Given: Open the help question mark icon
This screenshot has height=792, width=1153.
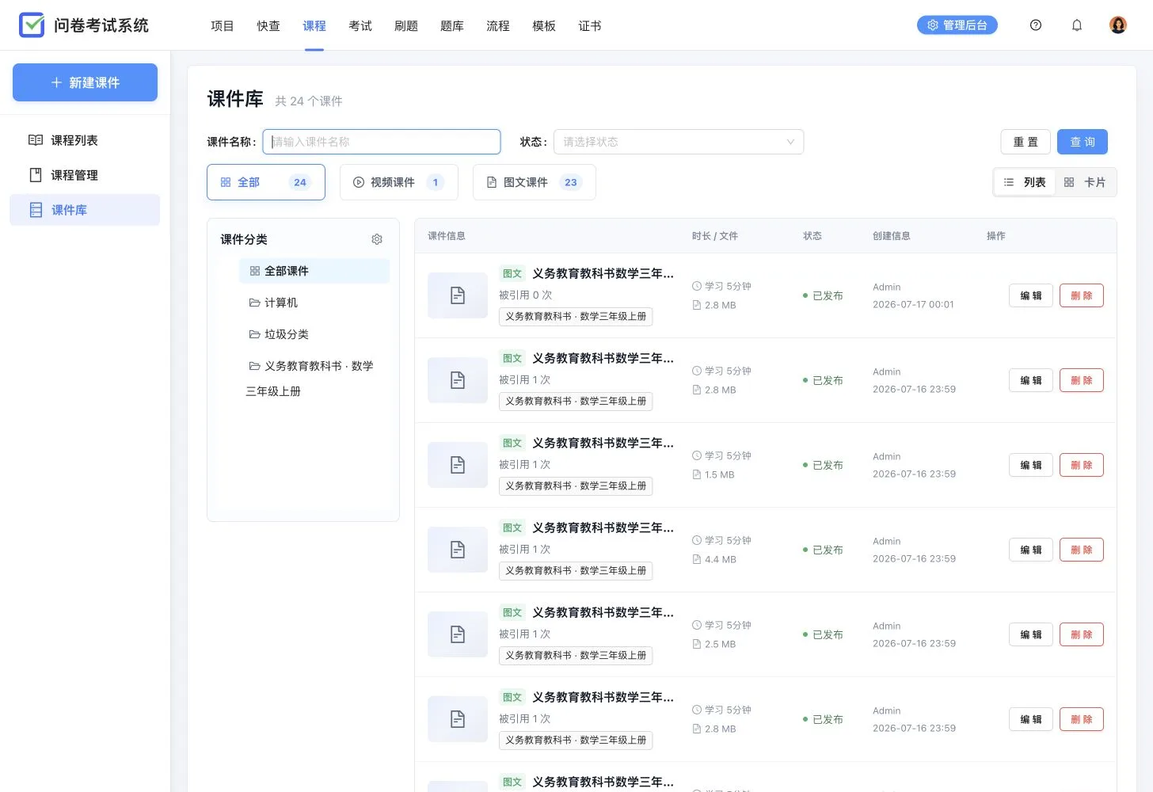Looking at the screenshot, I should tap(1036, 25).
